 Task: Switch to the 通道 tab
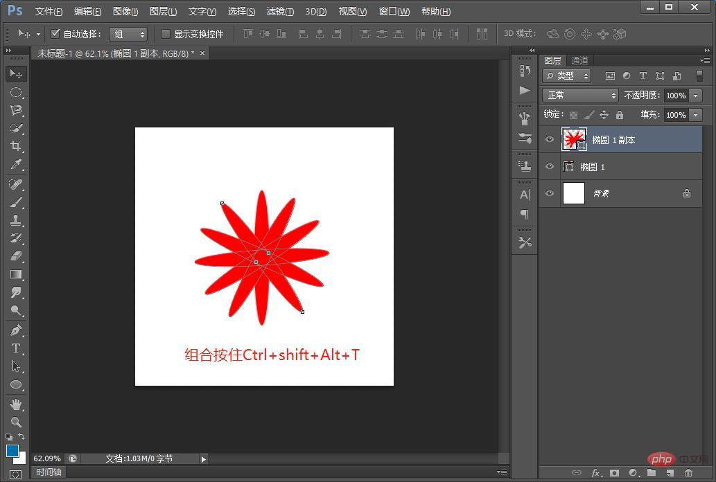tap(580, 60)
